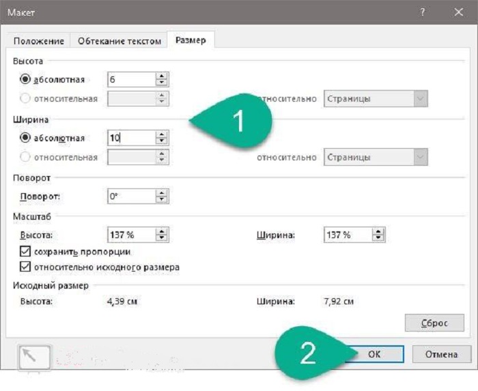Click the Help question mark icon
This screenshot has height=391, width=478.
point(423,12)
